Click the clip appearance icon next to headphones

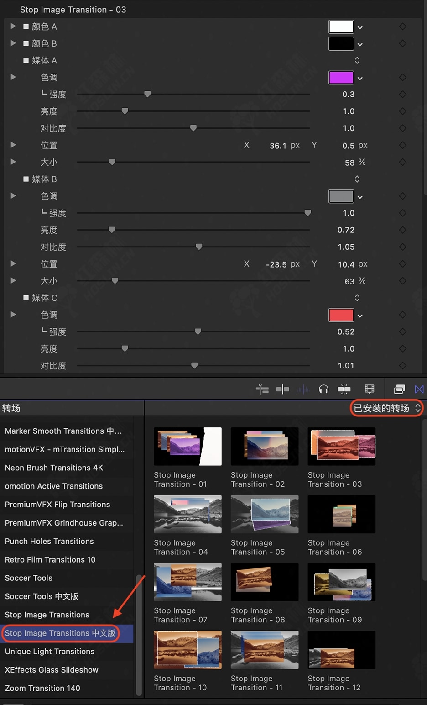344,389
